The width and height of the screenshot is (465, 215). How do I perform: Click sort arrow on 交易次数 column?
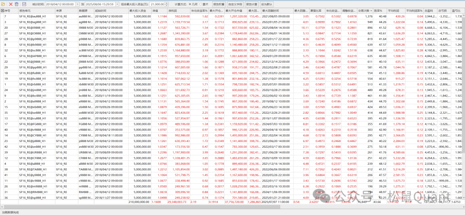point(371,10)
